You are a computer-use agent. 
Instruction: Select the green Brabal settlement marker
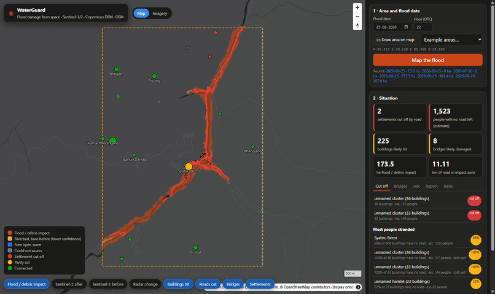tap(195, 247)
